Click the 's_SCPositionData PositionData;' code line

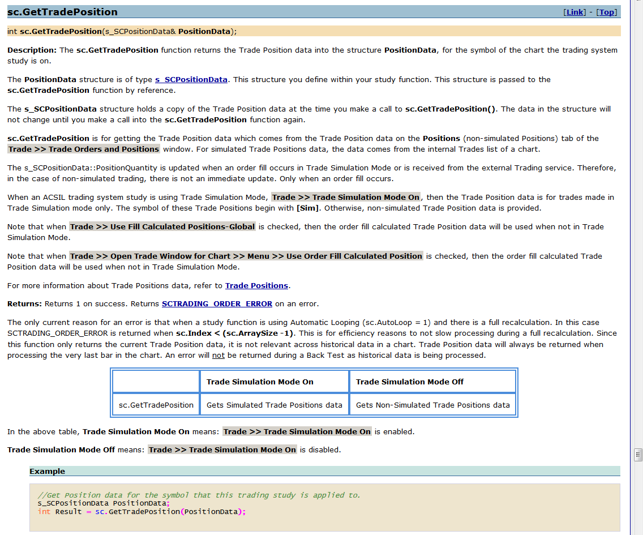[104, 503]
